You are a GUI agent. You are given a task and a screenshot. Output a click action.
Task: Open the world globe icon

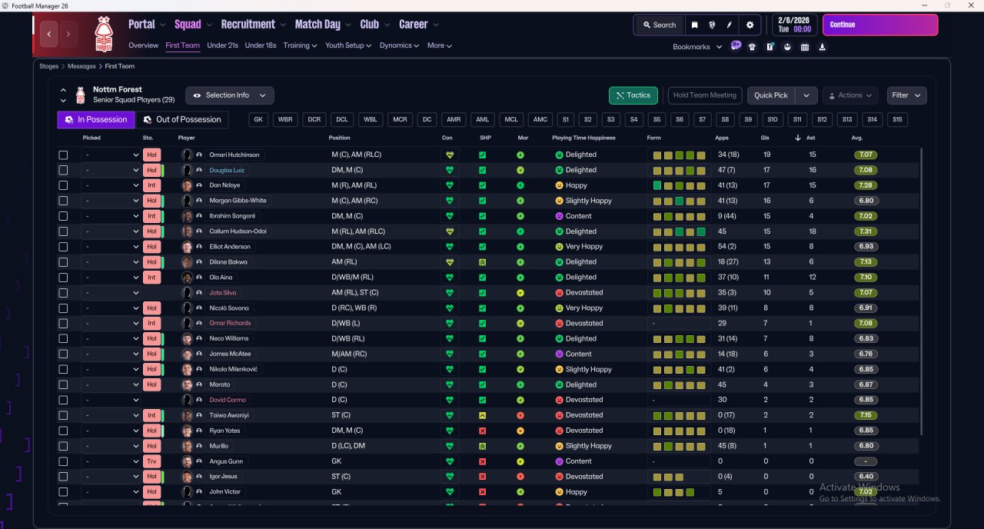pyautogui.click(x=713, y=25)
